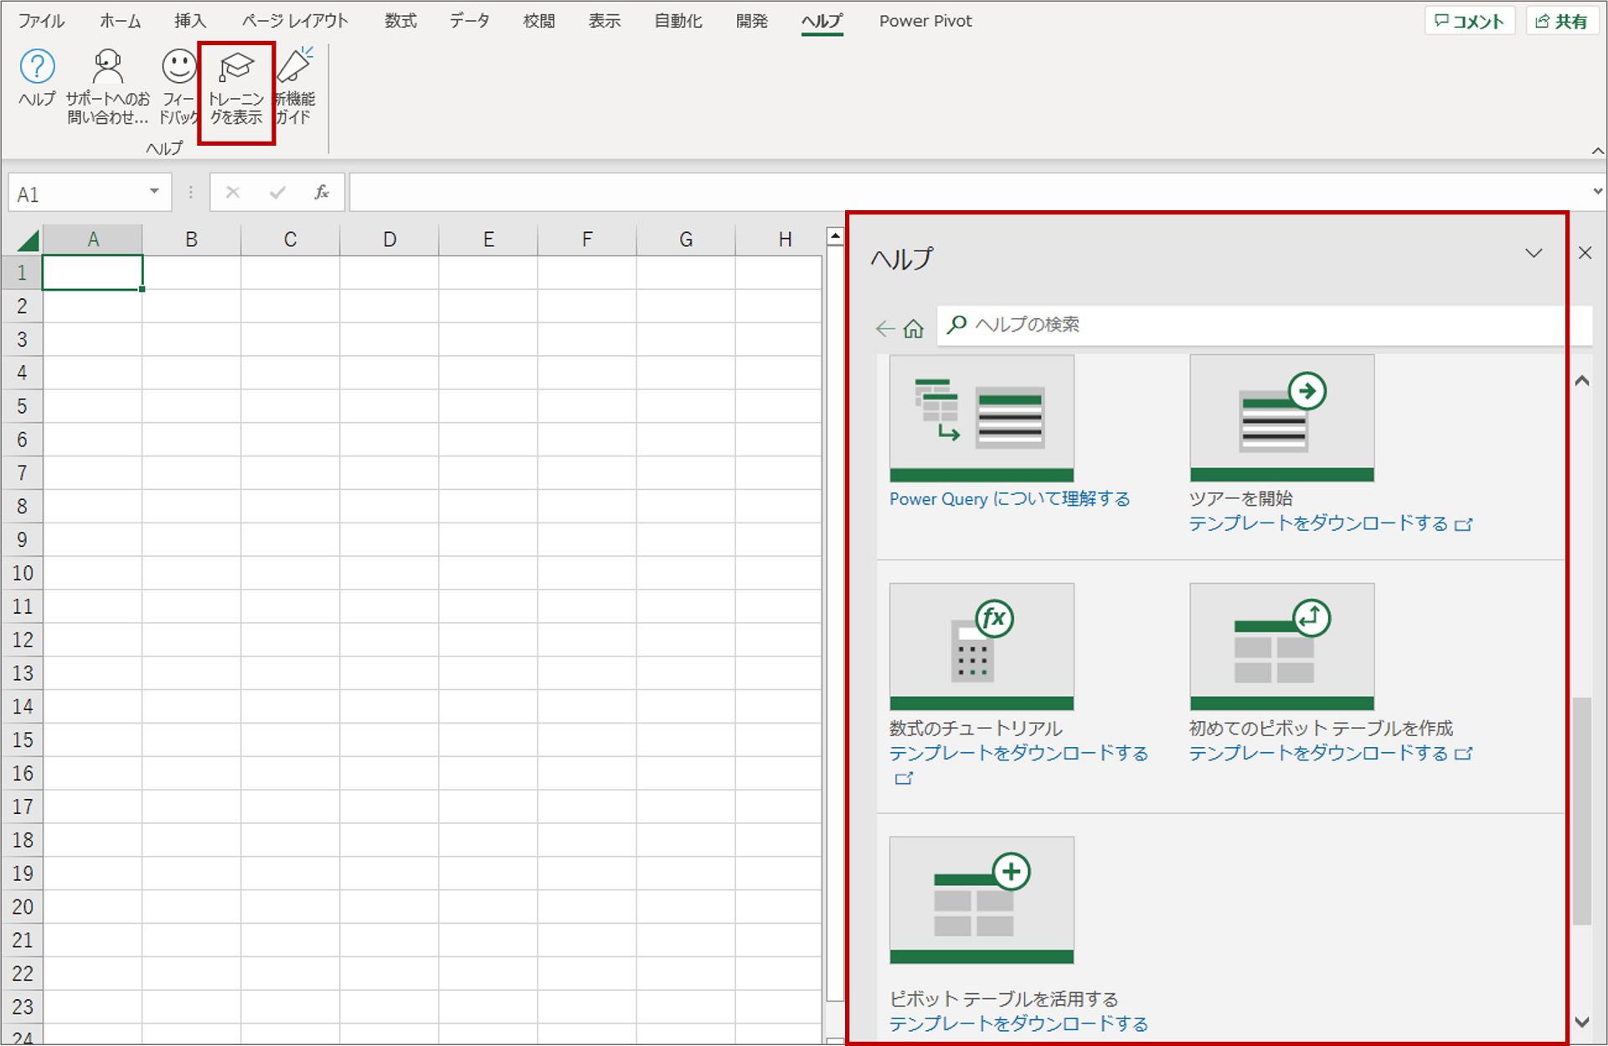Open the File (ファイル) tab
Image resolution: width=1608 pixels, height=1046 pixels.
click(x=41, y=21)
